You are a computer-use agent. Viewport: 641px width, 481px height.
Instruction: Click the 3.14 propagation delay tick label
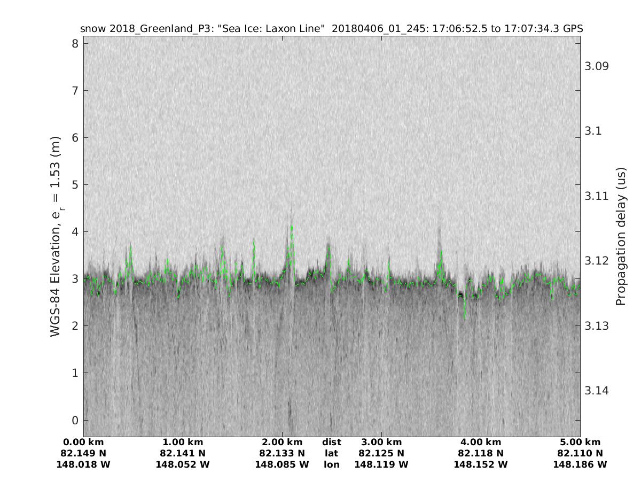click(x=597, y=391)
